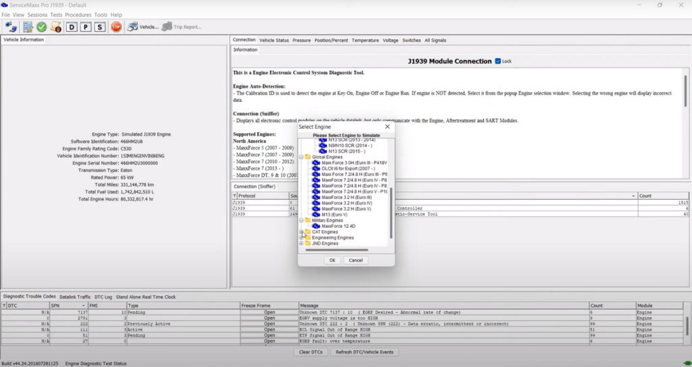Viewport: 692px width, 367px height.
Task: Expand the CAT Engines folder
Action: point(301,232)
